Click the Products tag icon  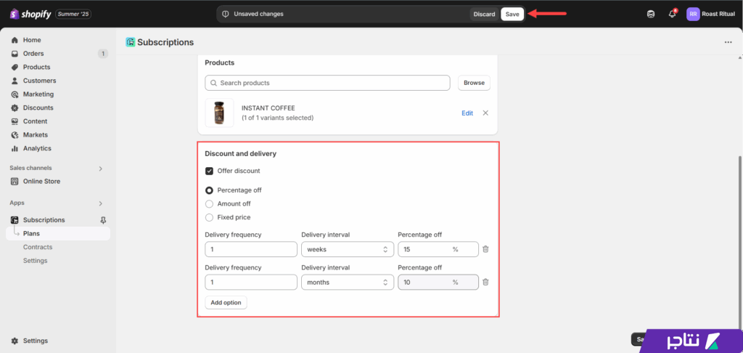15,68
